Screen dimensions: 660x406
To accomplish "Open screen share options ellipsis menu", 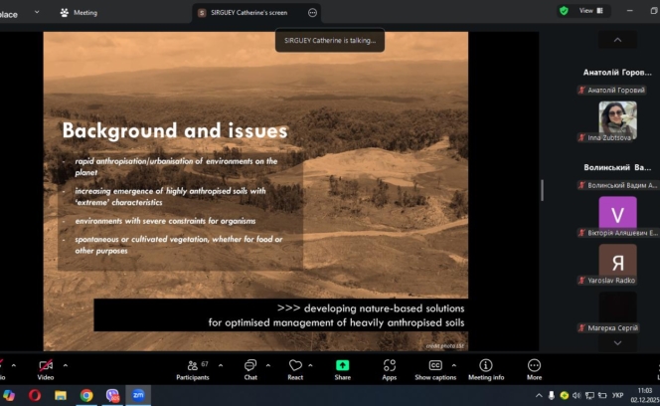I will tap(312, 13).
